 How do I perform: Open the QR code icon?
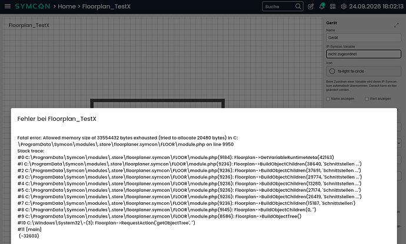coord(332,6)
